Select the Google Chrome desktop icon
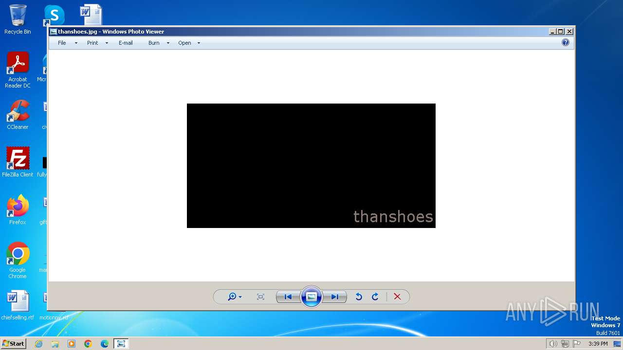The width and height of the screenshot is (623, 350). (x=18, y=260)
